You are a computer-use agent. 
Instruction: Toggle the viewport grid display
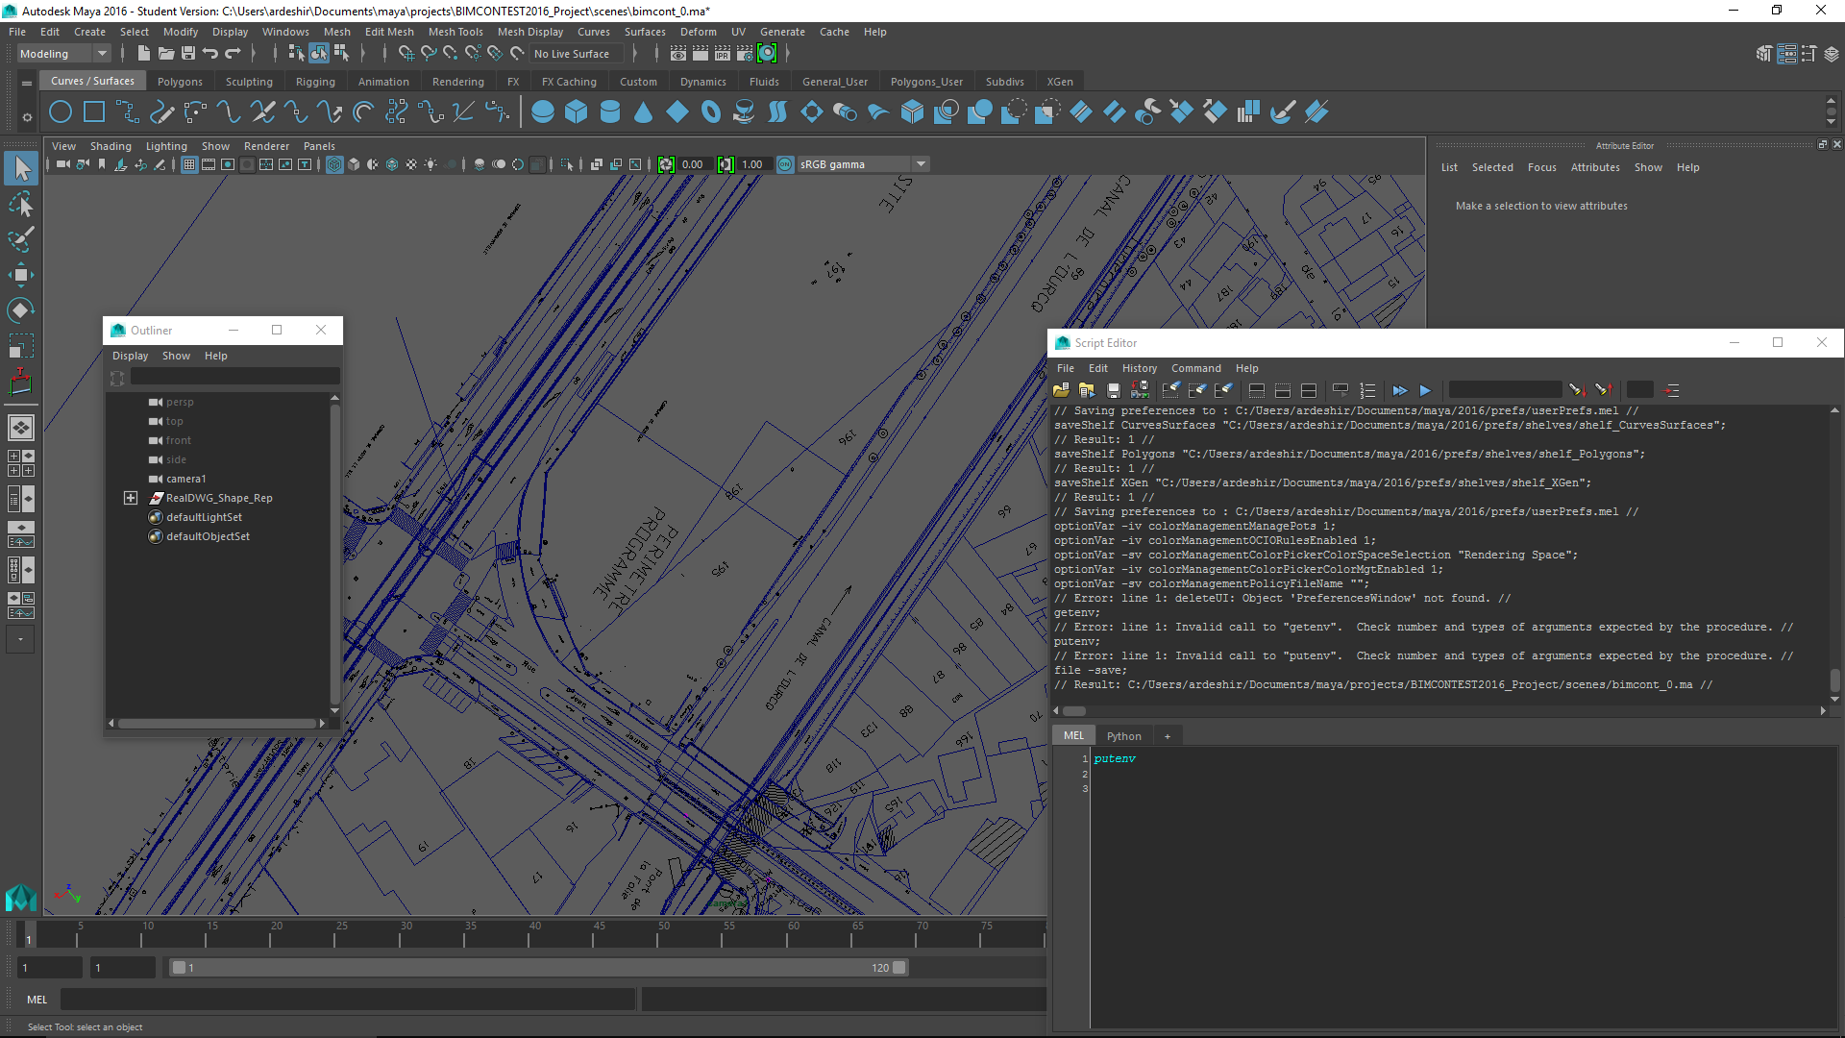click(189, 164)
